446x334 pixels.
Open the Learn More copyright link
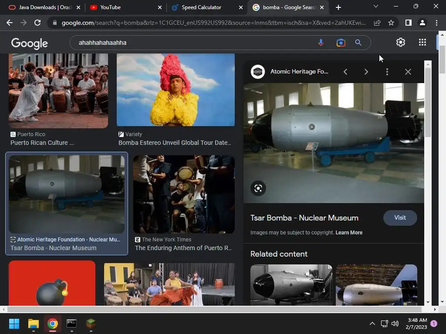(x=349, y=233)
